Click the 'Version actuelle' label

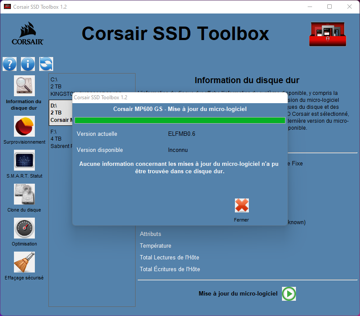pyautogui.click(x=97, y=134)
